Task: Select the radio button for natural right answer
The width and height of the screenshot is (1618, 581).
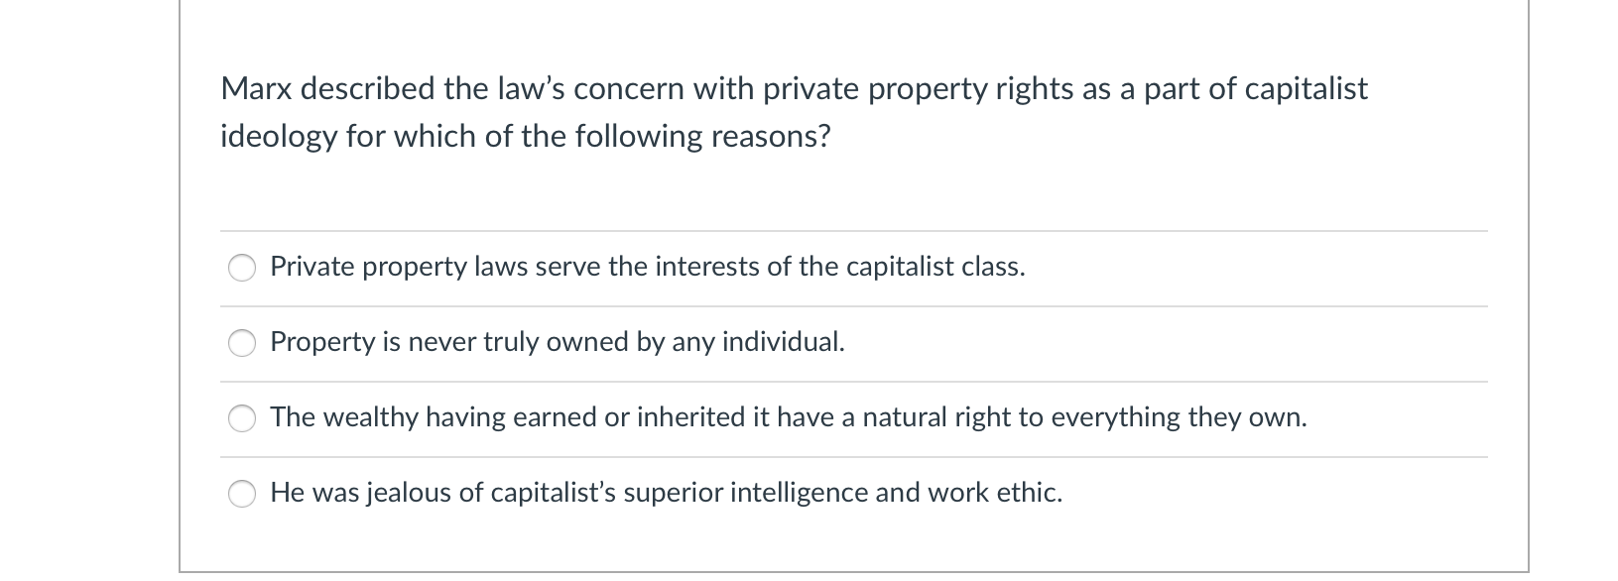Action: (x=242, y=417)
